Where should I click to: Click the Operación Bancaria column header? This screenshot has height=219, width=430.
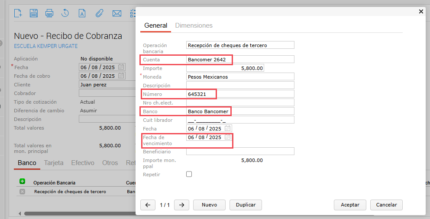pos(54,183)
